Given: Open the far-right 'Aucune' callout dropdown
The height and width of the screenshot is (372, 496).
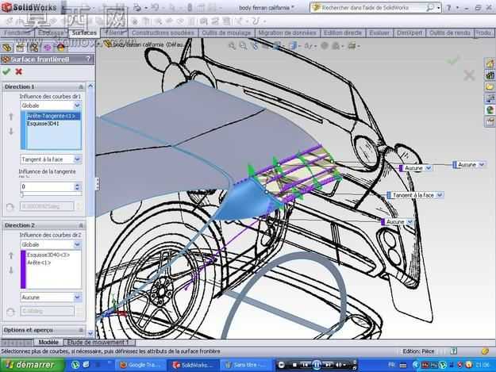Looking at the screenshot, I should point(482,164).
